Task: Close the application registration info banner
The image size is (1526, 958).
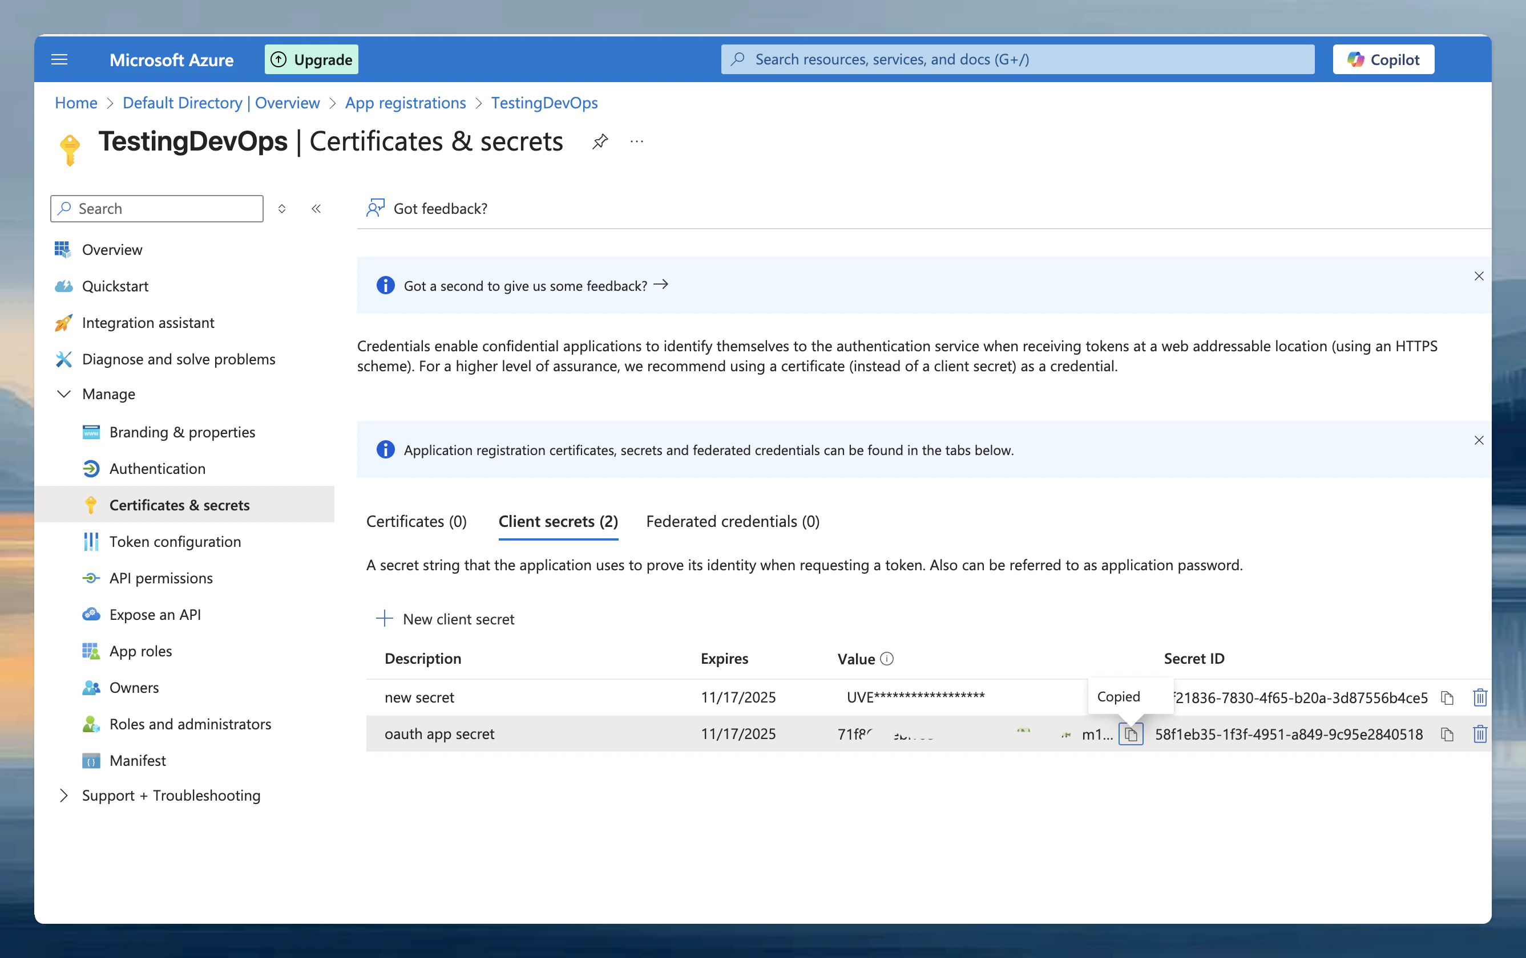Action: [x=1479, y=440]
